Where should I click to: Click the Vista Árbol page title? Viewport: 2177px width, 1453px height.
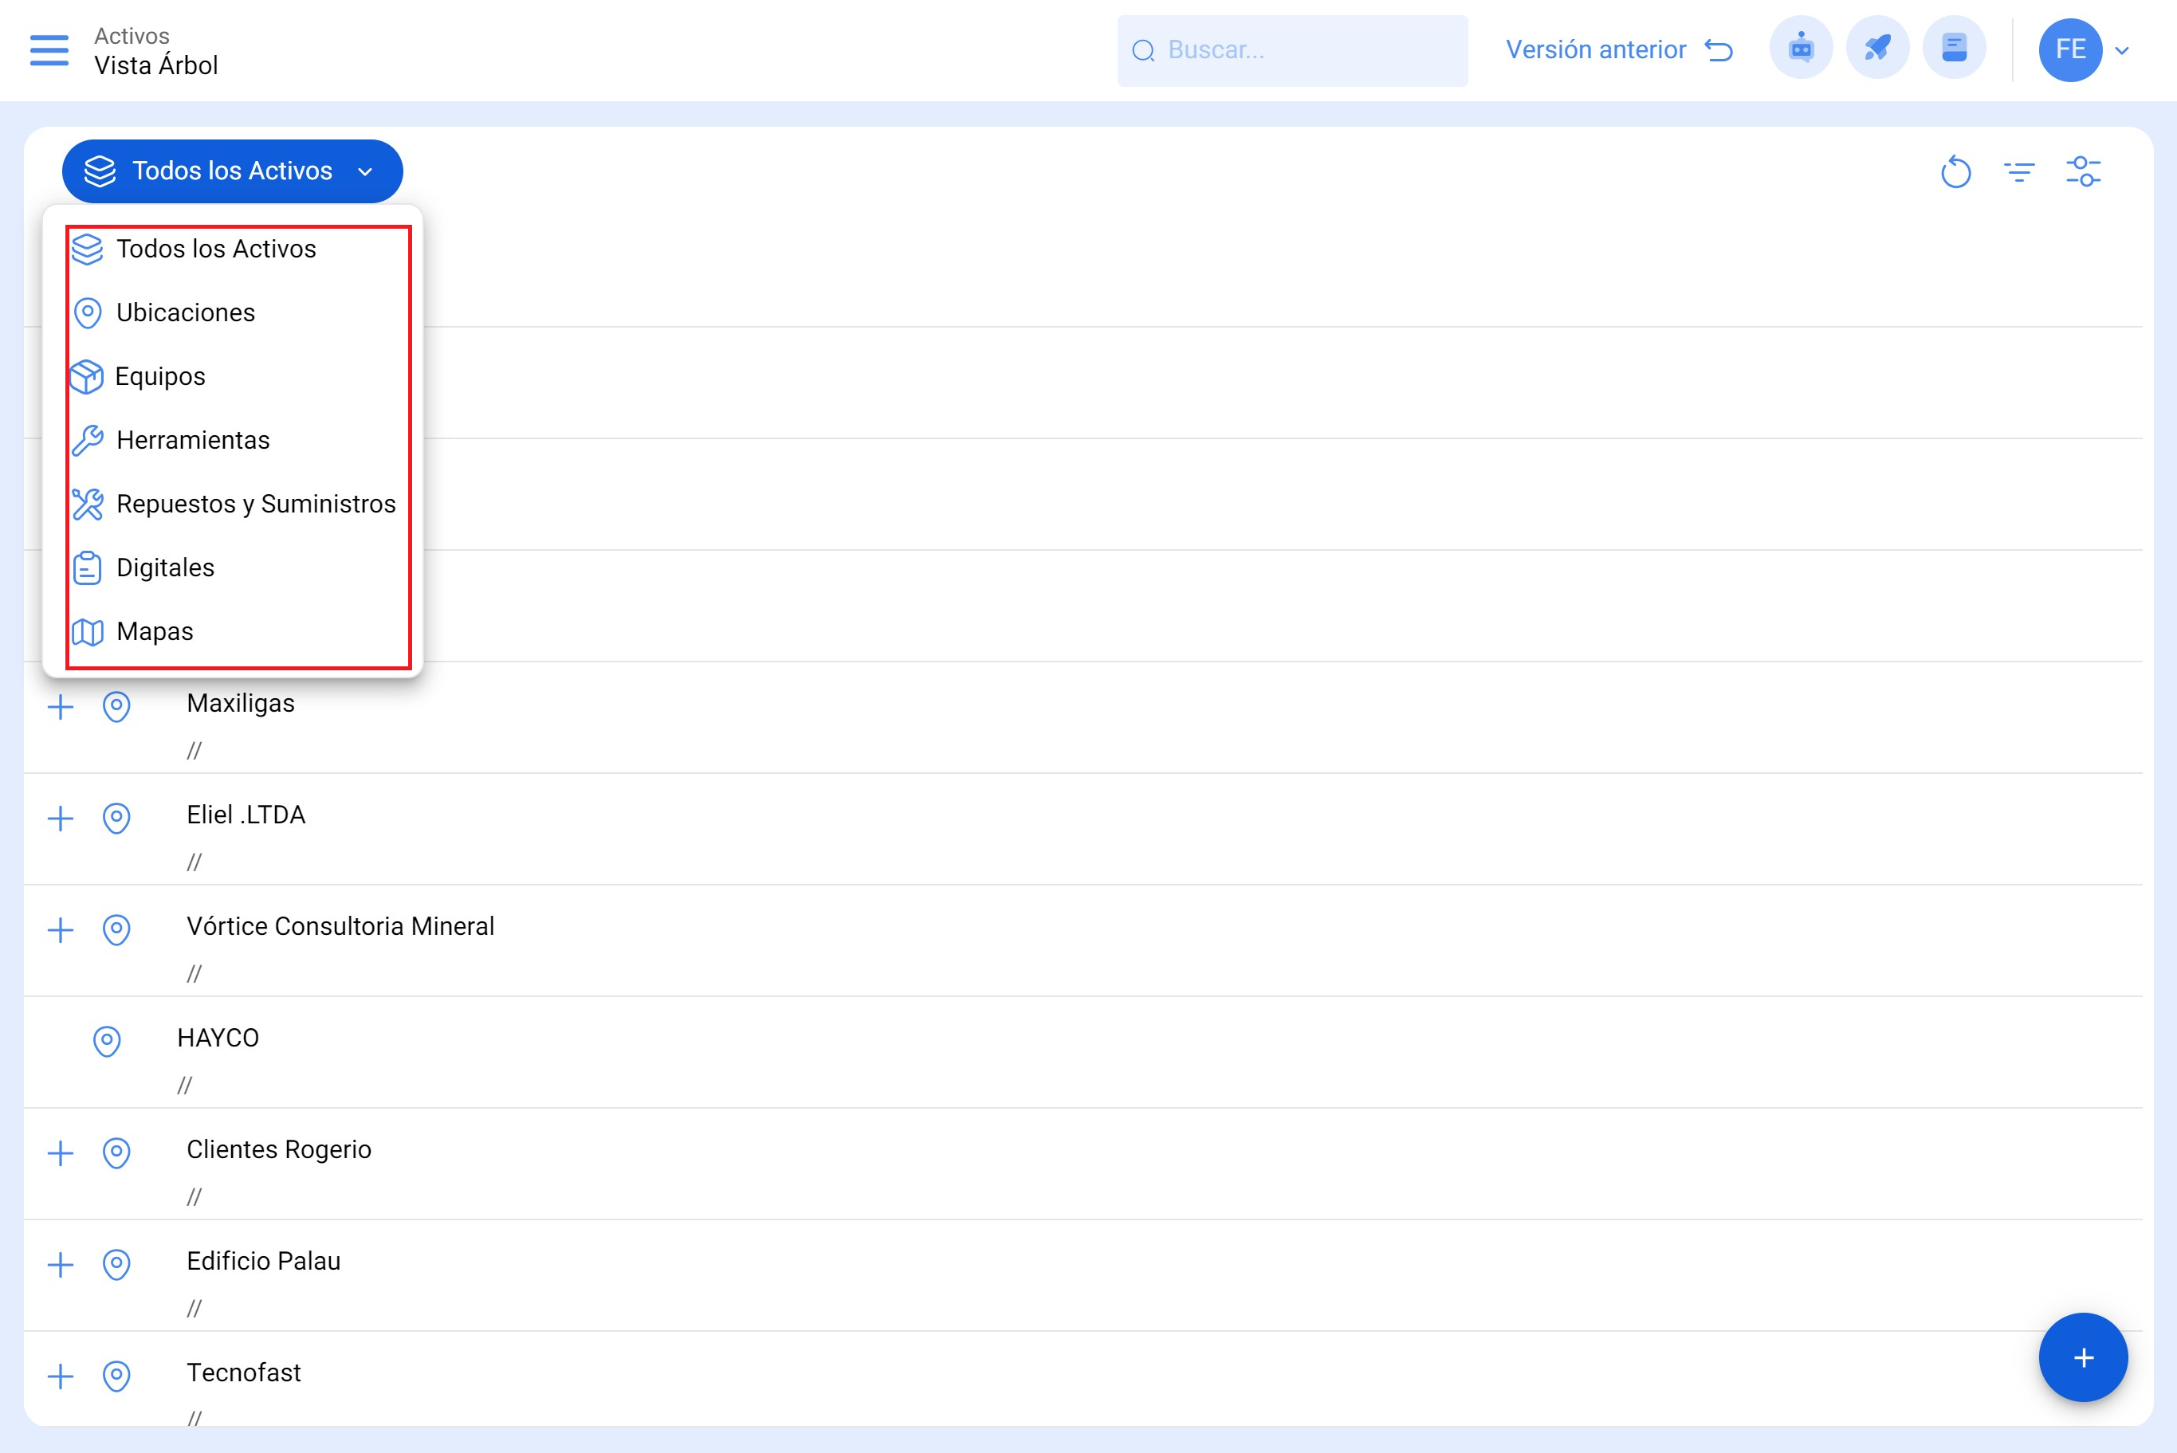[x=155, y=66]
